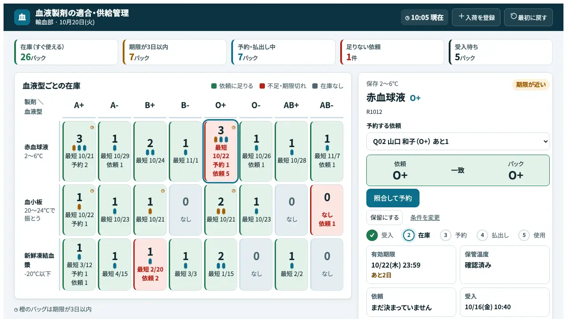Select the 新鮮凍結血漿 B+ cell with 依頼 2

point(150,265)
